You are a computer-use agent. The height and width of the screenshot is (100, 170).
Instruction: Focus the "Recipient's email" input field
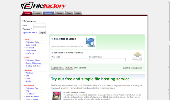[107, 60]
